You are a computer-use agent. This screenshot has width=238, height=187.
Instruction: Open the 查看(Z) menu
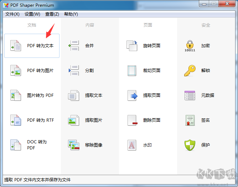(x=52, y=14)
